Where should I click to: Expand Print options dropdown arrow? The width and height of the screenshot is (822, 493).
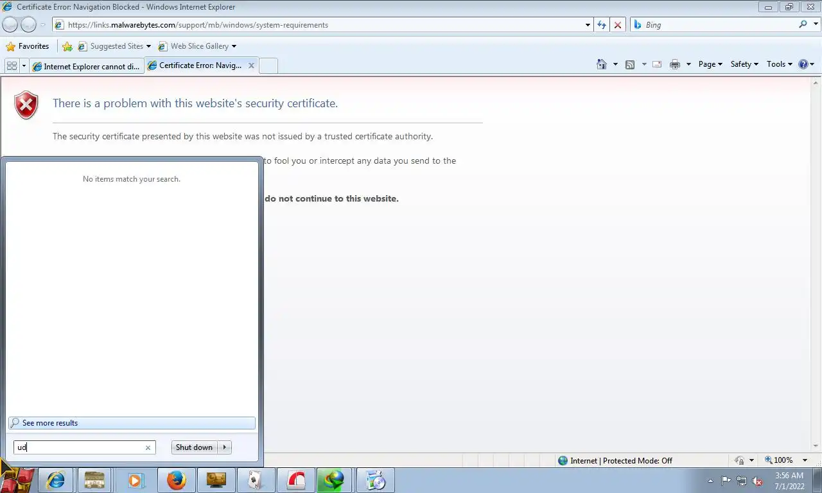[688, 64]
